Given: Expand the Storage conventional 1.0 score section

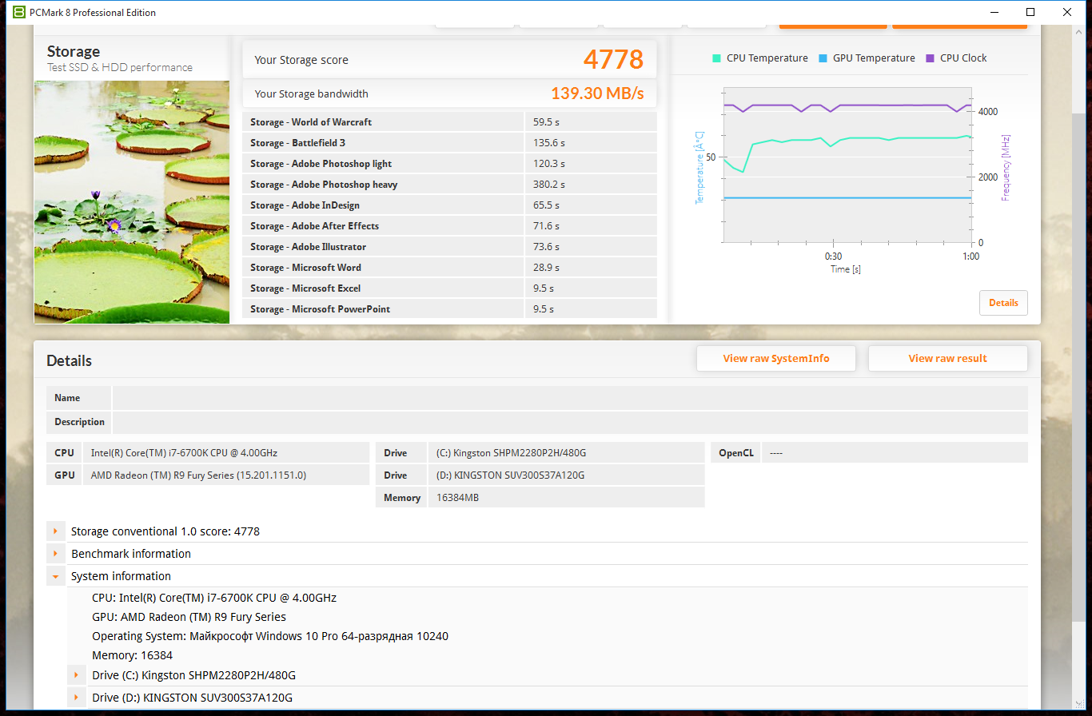Looking at the screenshot, I should click(x=56, y=531).
